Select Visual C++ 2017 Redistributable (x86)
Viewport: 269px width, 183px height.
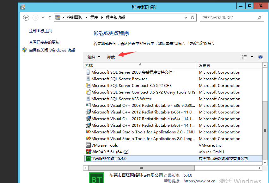coord(174,125)
